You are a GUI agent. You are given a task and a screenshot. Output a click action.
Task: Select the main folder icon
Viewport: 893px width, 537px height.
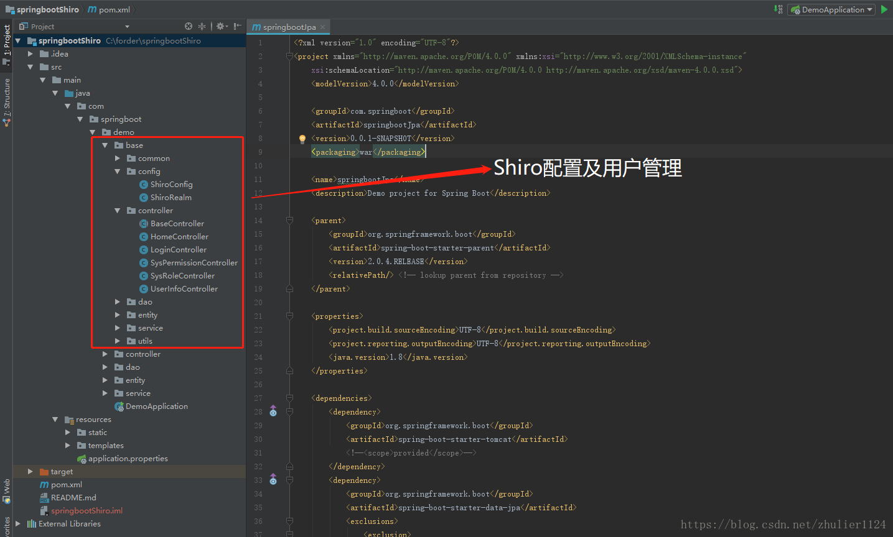point(57,80)
